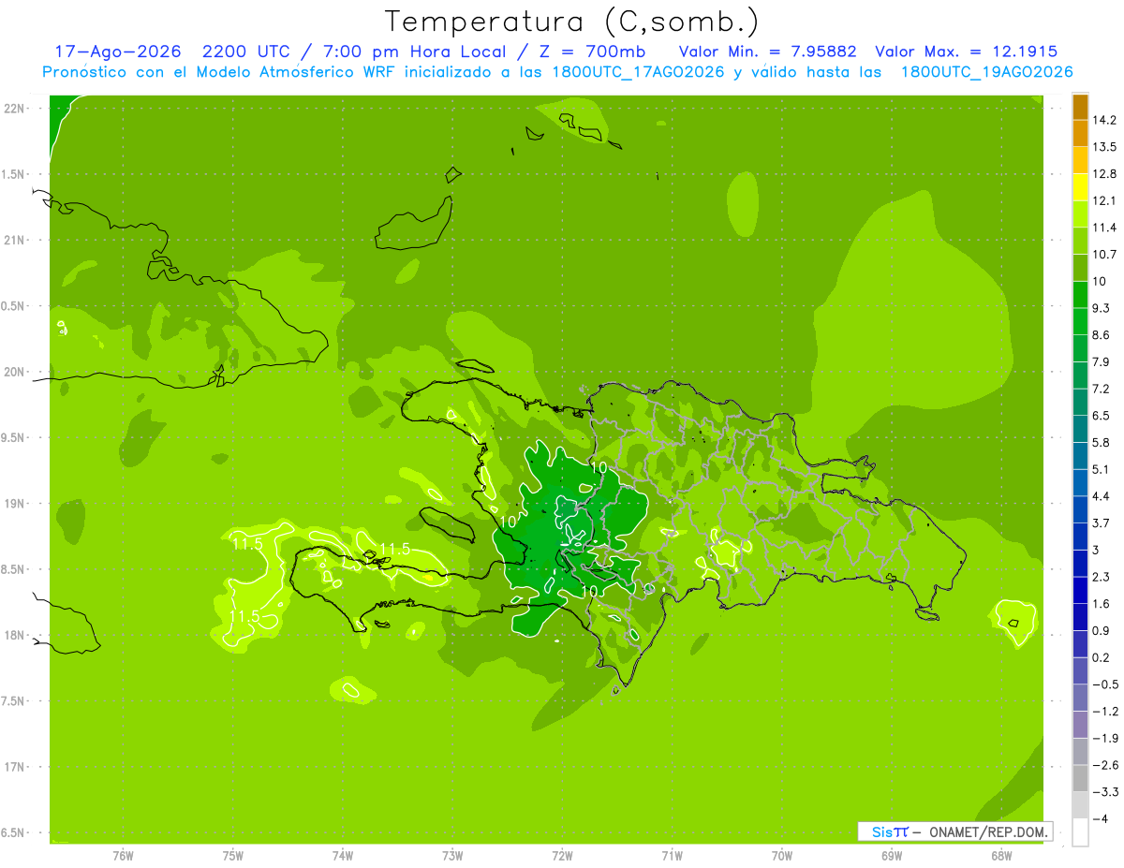The width and height of the screenshot is (1124, 868).
Task: Click the '20N' latitude label
Action: click(x=15, y=372)
